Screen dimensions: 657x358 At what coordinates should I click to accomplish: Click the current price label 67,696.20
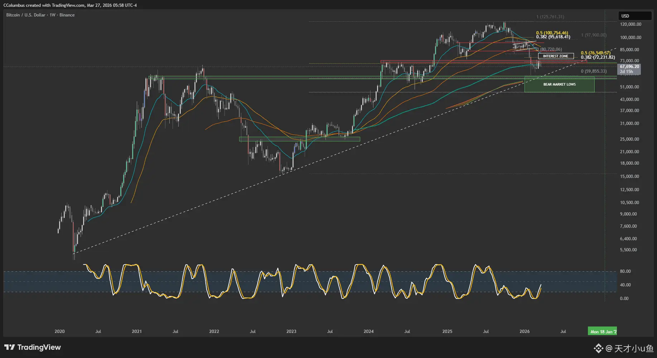(629, 67)
